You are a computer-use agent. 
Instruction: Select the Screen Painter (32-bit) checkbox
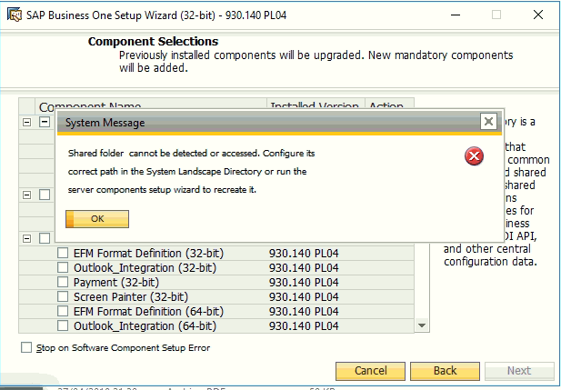[64, 296]
